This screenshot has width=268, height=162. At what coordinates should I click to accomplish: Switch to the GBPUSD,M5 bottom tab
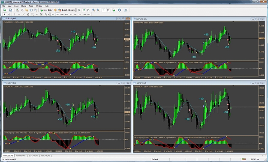[21, 156]
